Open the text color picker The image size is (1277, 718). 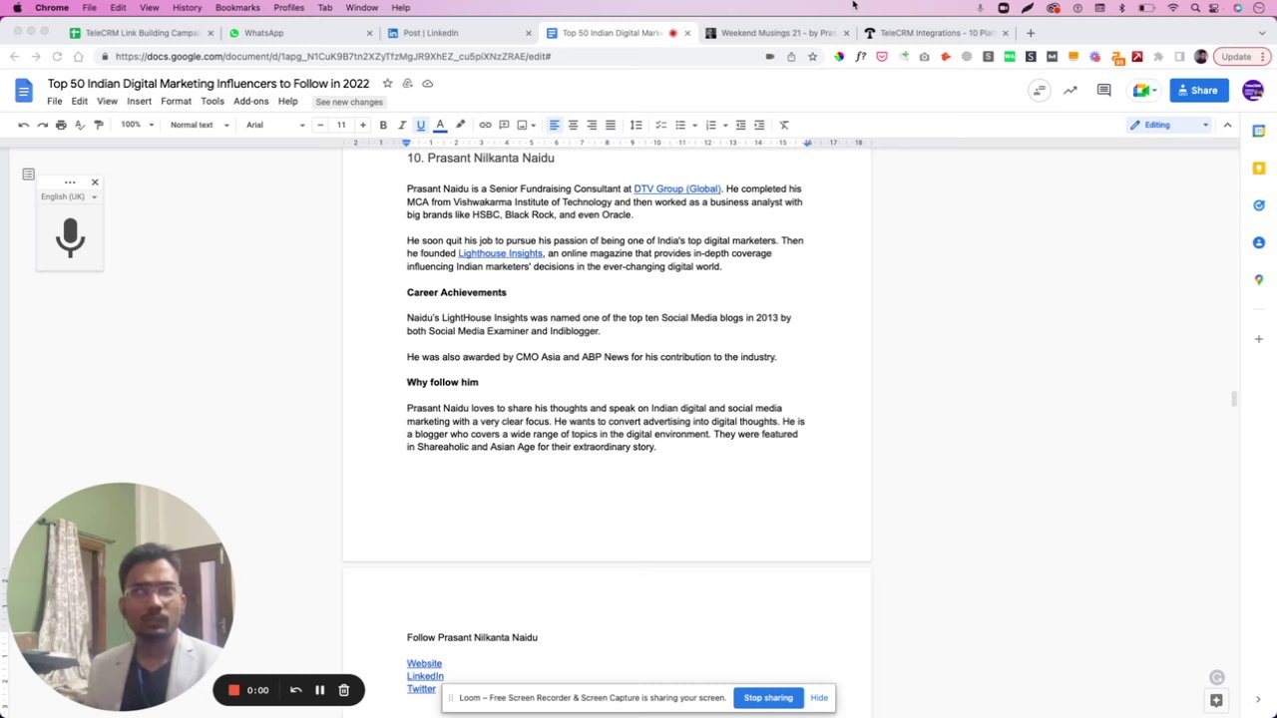click(x=440, y=125)
